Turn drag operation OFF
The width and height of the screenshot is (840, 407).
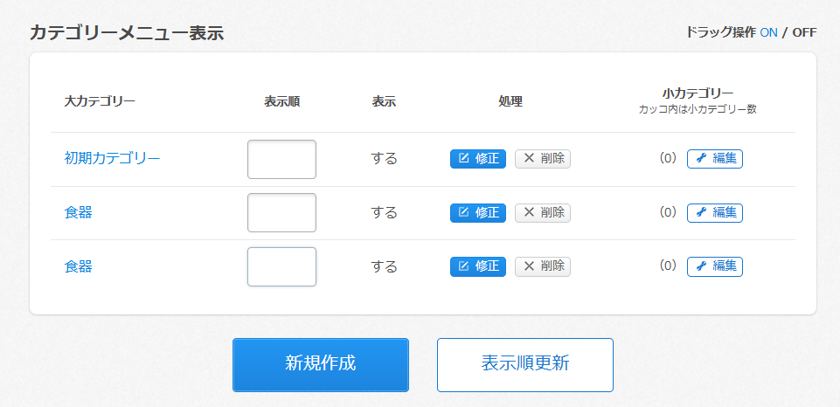coord(804,32)
